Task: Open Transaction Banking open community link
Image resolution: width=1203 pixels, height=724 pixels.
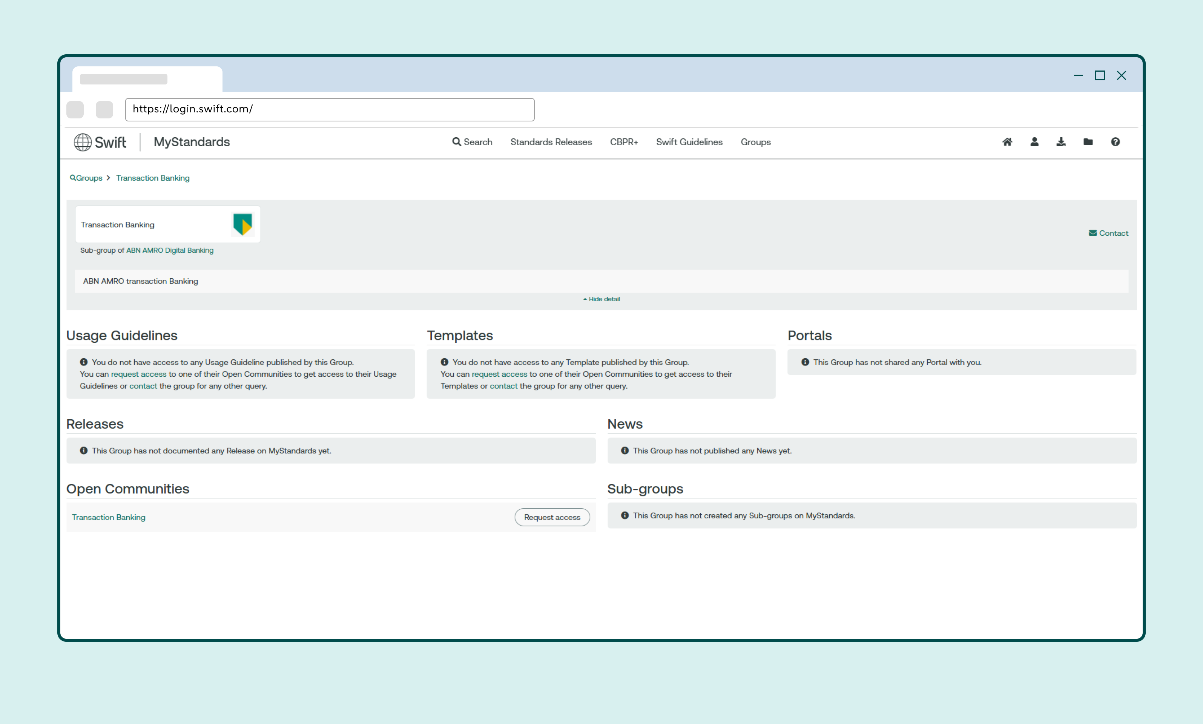Action: [x=108, y=517]
